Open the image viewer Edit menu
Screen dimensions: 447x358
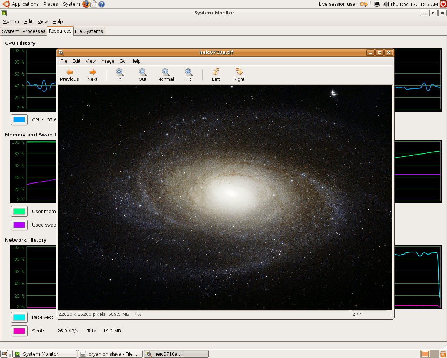click(x=76, y=61)
